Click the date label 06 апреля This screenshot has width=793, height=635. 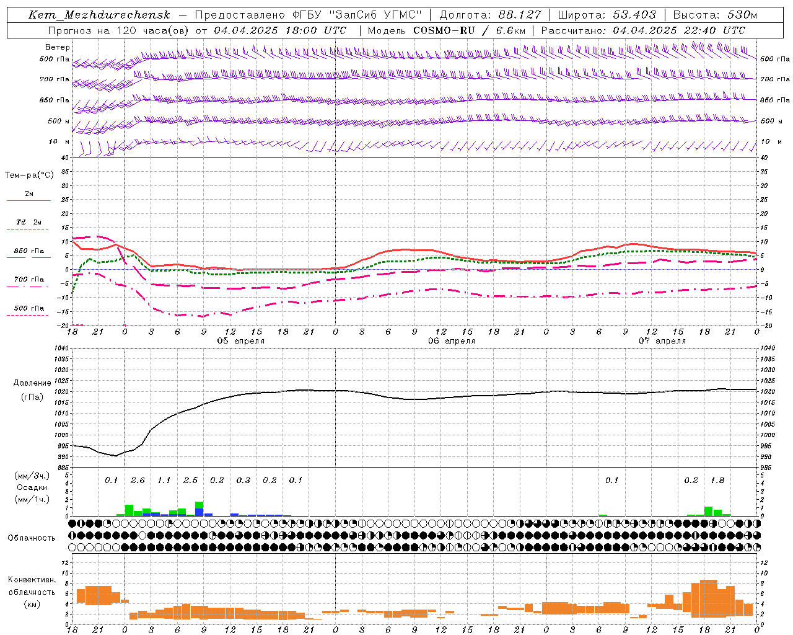452,341
